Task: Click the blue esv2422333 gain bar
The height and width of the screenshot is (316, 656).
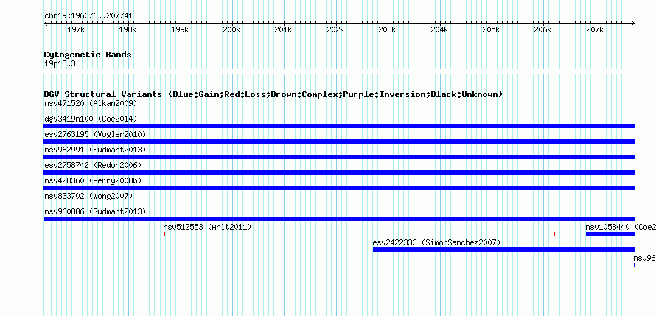Action: [x=503, y=250]
